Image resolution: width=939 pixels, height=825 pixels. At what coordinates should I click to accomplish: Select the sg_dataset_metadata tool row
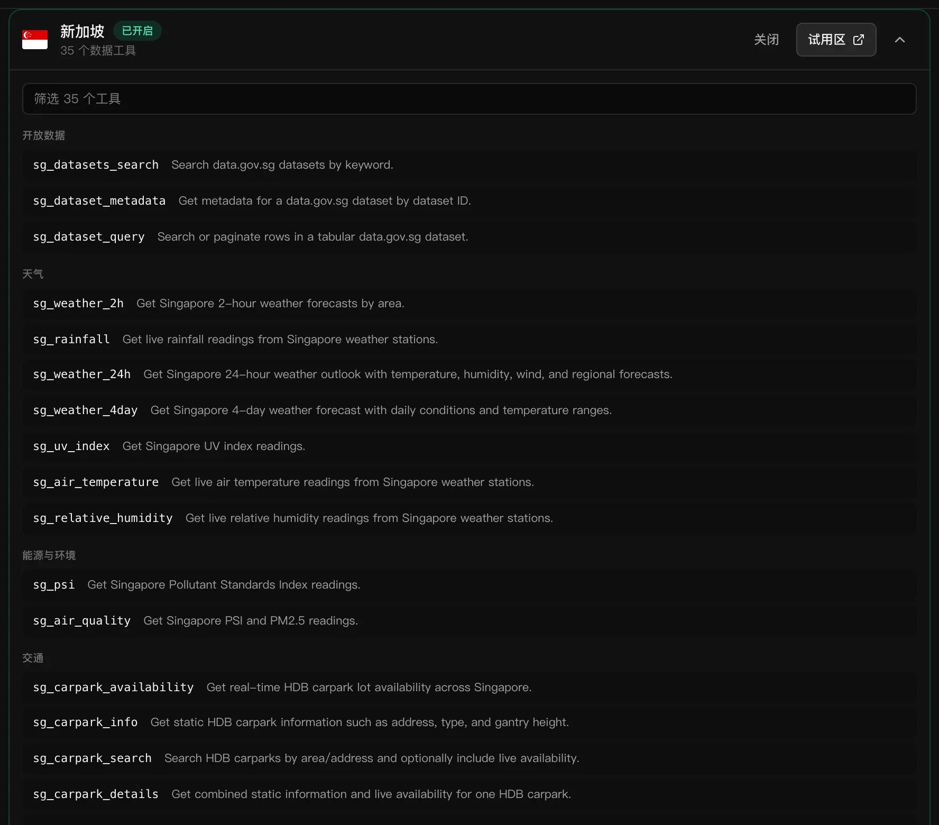(x=469, y=201)
